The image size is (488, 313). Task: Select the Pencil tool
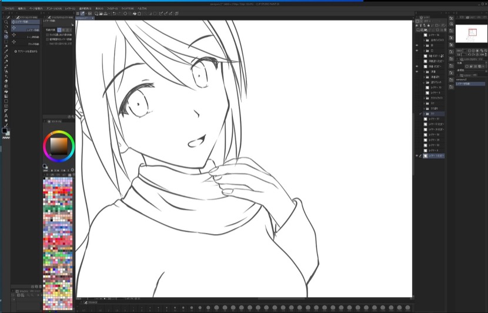tap(6, 62)
